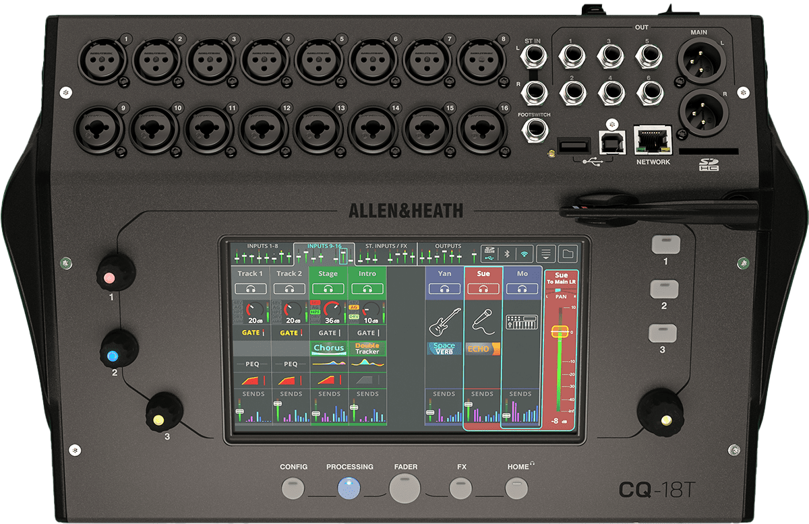809x524 pixels.
Task: Push the CONFIG hardware button
Action: tap(293, 488)
